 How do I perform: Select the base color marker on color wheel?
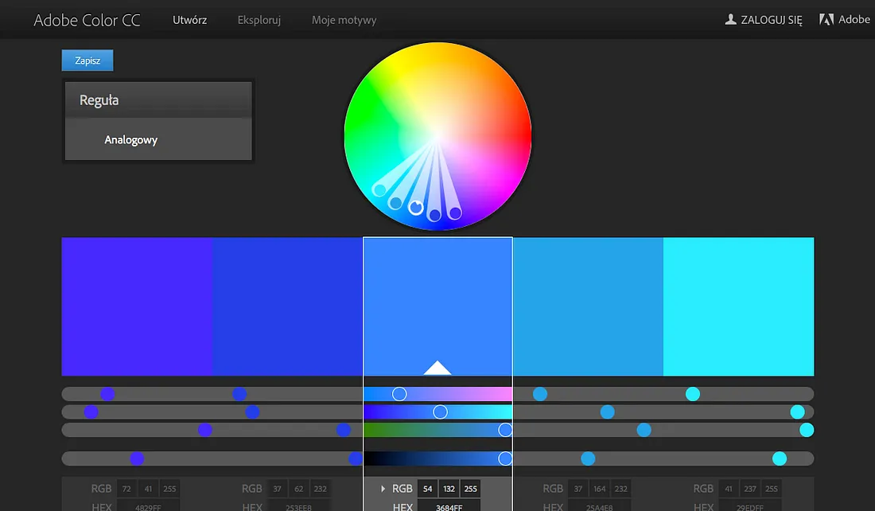click(416, 208)
